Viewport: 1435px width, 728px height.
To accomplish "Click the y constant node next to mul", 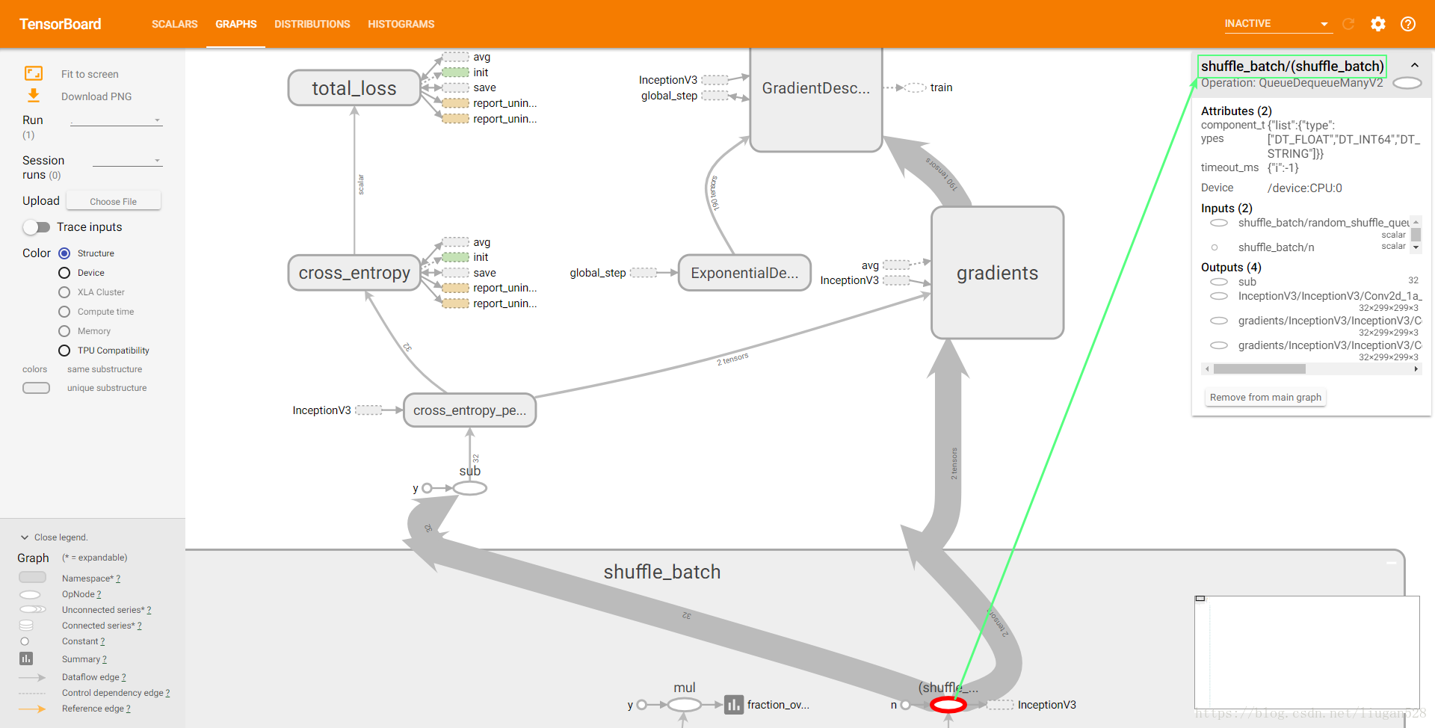I will click(641, 704).
